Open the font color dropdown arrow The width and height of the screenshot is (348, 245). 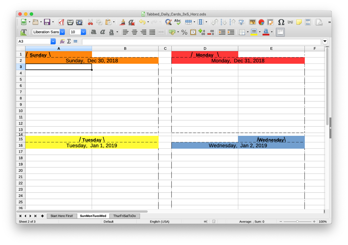click(272, 32)
